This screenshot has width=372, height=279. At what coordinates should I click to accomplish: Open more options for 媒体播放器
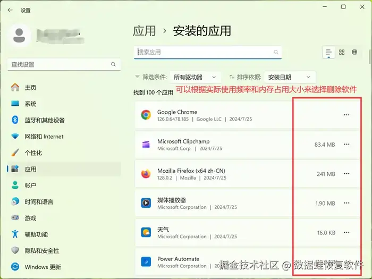pos(346,203)
